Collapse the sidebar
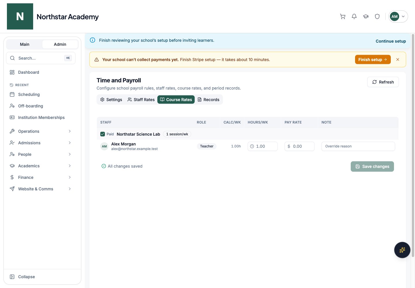This screenshot has width=415, height=288. coord(41,277)
